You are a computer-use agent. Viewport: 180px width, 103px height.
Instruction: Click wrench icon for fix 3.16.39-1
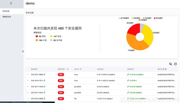(128, 80)
